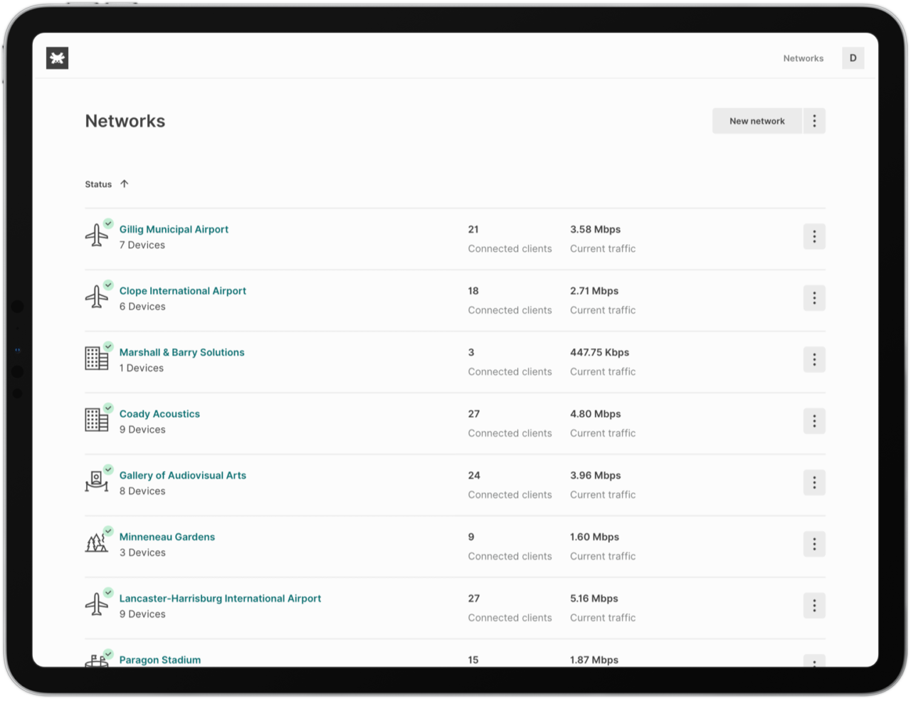The height and width of the screenshot is (701, 911).
Task: Click the trees icon for Minneneau Gardens
Action: tap(97, 543)
